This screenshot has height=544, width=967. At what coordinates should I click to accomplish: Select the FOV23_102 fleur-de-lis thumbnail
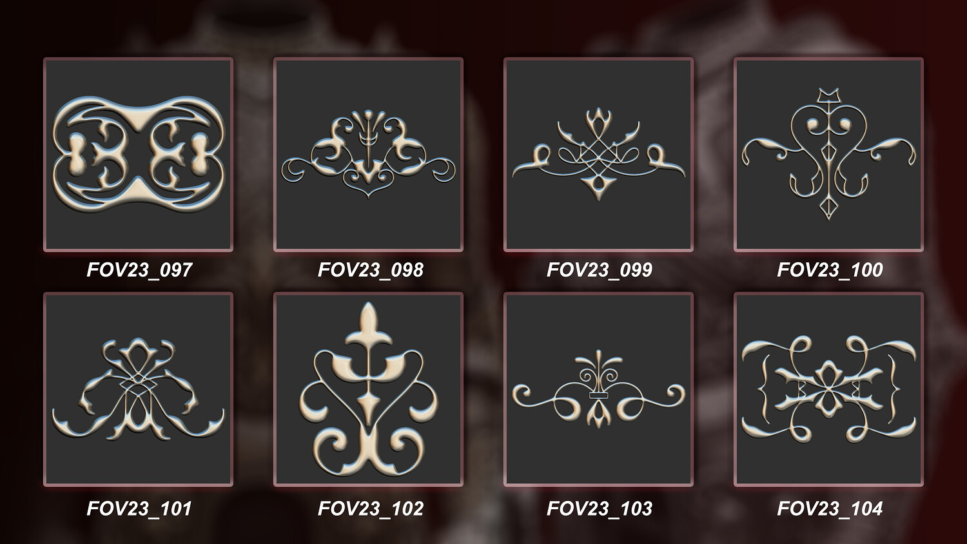[368, 389]
